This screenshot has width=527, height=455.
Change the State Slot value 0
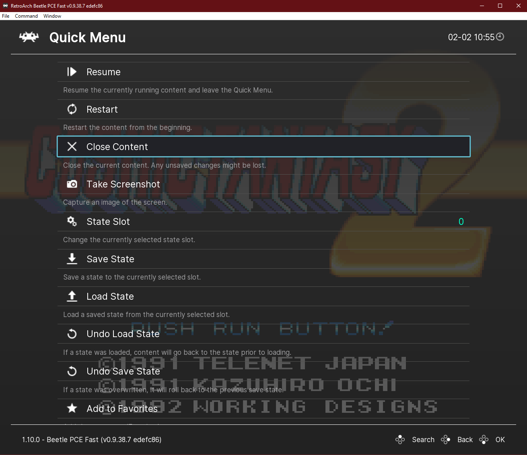tap(461, 222)
